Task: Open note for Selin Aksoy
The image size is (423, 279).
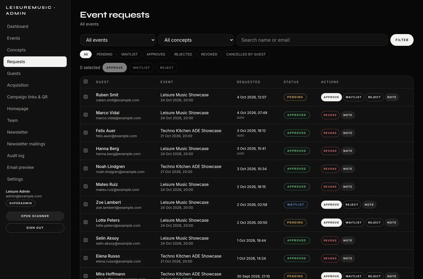Action: tap(348, 240)
